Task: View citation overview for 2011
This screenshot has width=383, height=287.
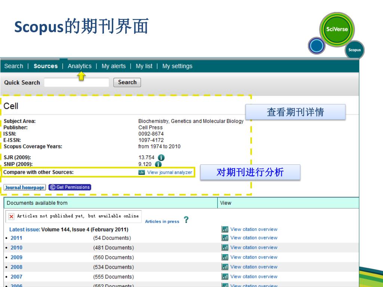Action: point(254,238)
